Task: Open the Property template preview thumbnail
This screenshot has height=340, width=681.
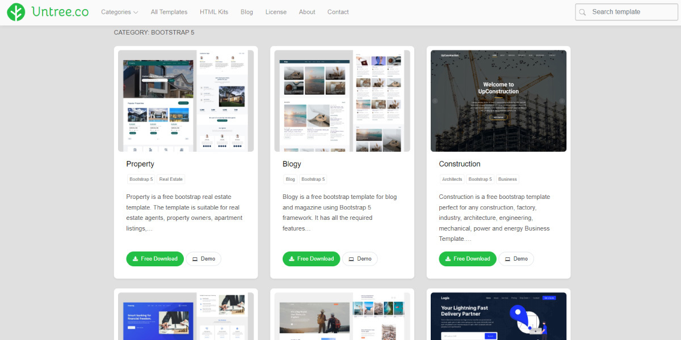Action: pyautogui.click(x=186, y=101)
